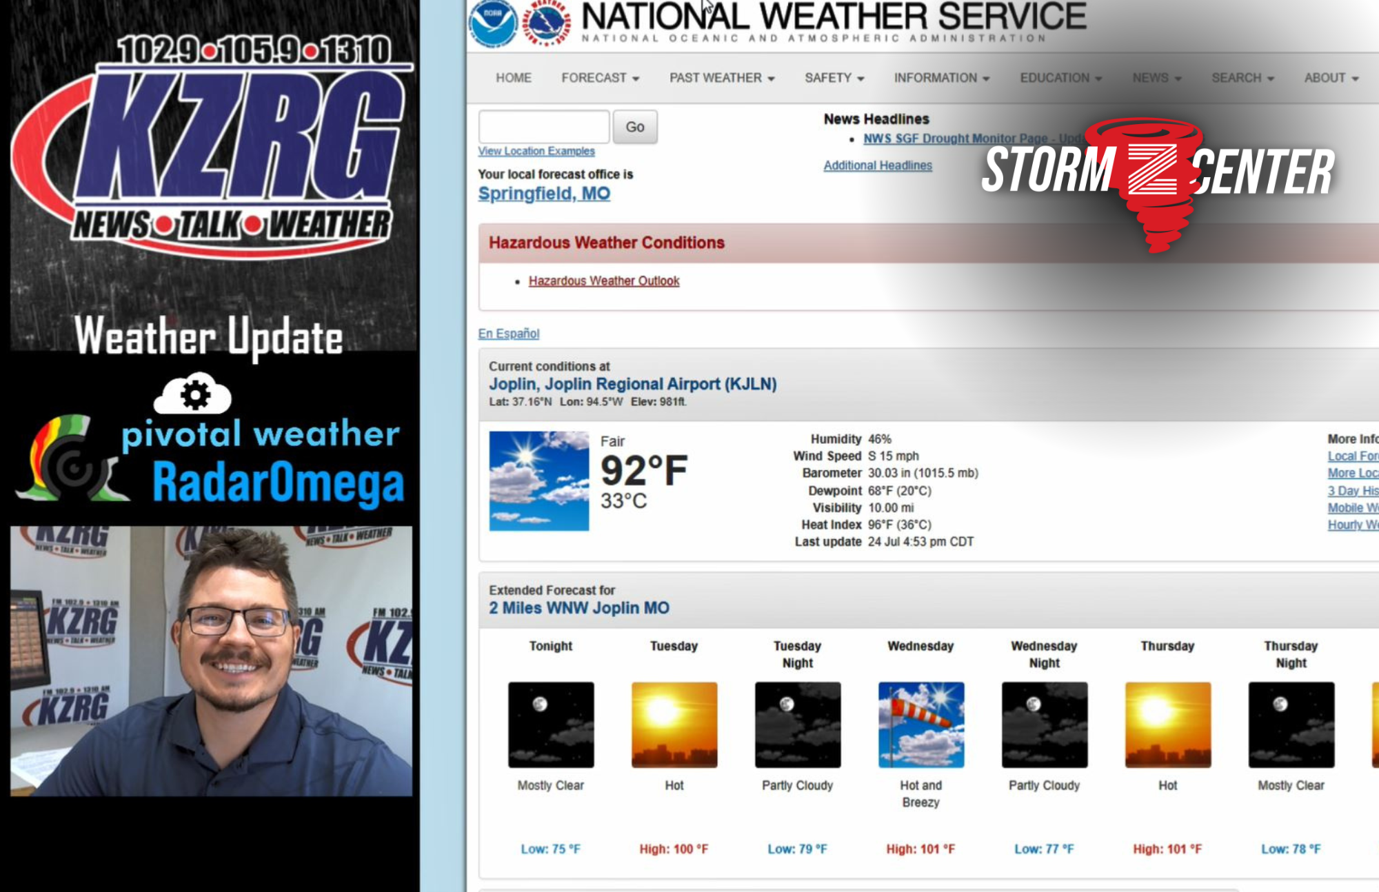The width and height of the screenshot is (1379, 892).
Task: Click Thursday Night mostly clear icon
Action: [1291, 724]
